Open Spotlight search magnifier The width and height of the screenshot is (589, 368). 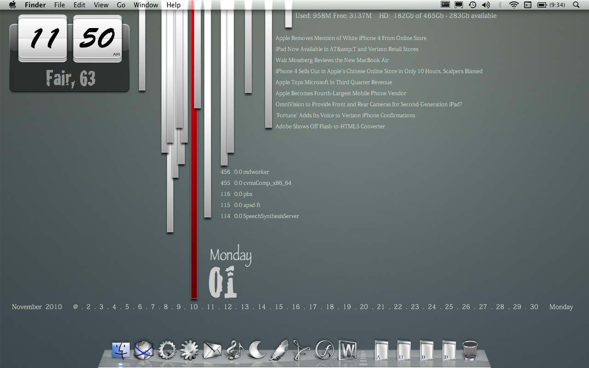577,5
